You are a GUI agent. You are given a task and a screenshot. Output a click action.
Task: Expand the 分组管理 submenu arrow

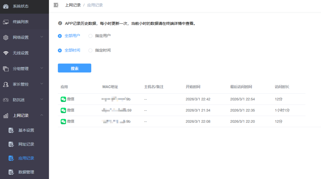pyautogui.click(x=42, y=68)
